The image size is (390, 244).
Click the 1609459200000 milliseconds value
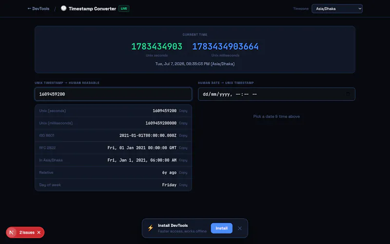161,123
